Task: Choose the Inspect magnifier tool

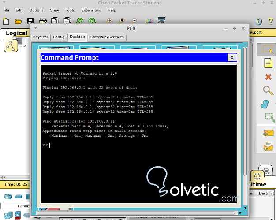Action: pos(268,90)
